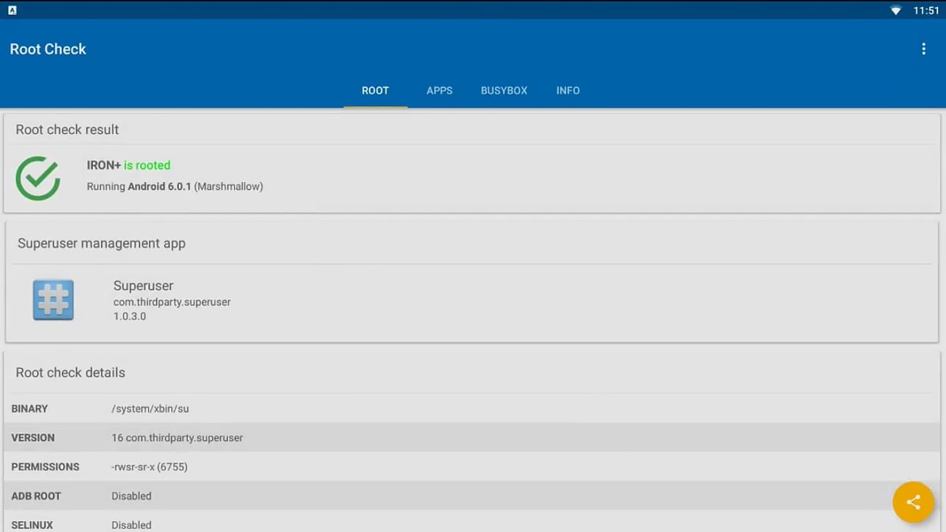Select the ROOT tab

point(375,91)
